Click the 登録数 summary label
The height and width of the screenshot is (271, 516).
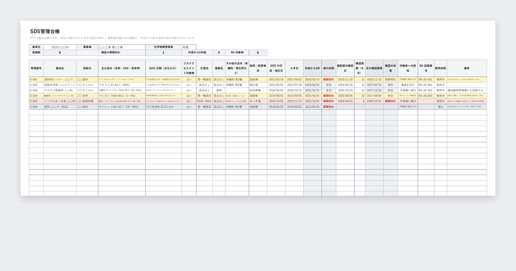36,52
